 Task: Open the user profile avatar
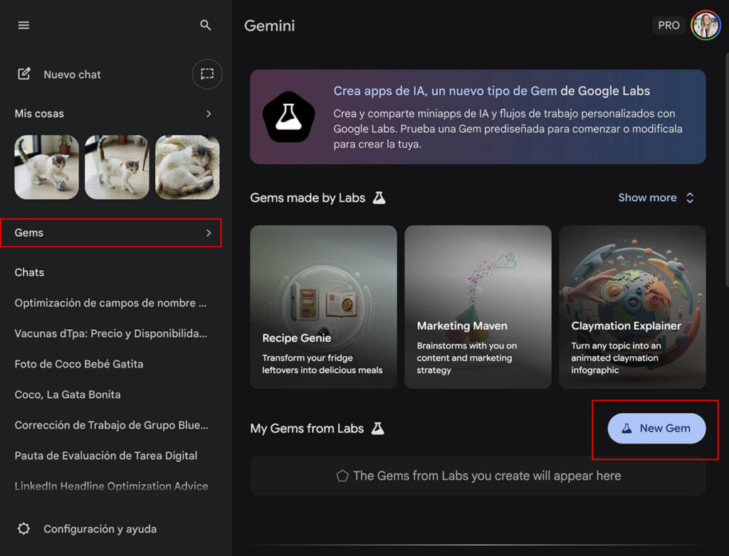(706, 25)
